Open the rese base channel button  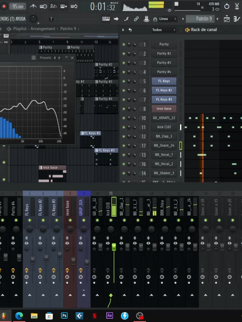(164, 109)
